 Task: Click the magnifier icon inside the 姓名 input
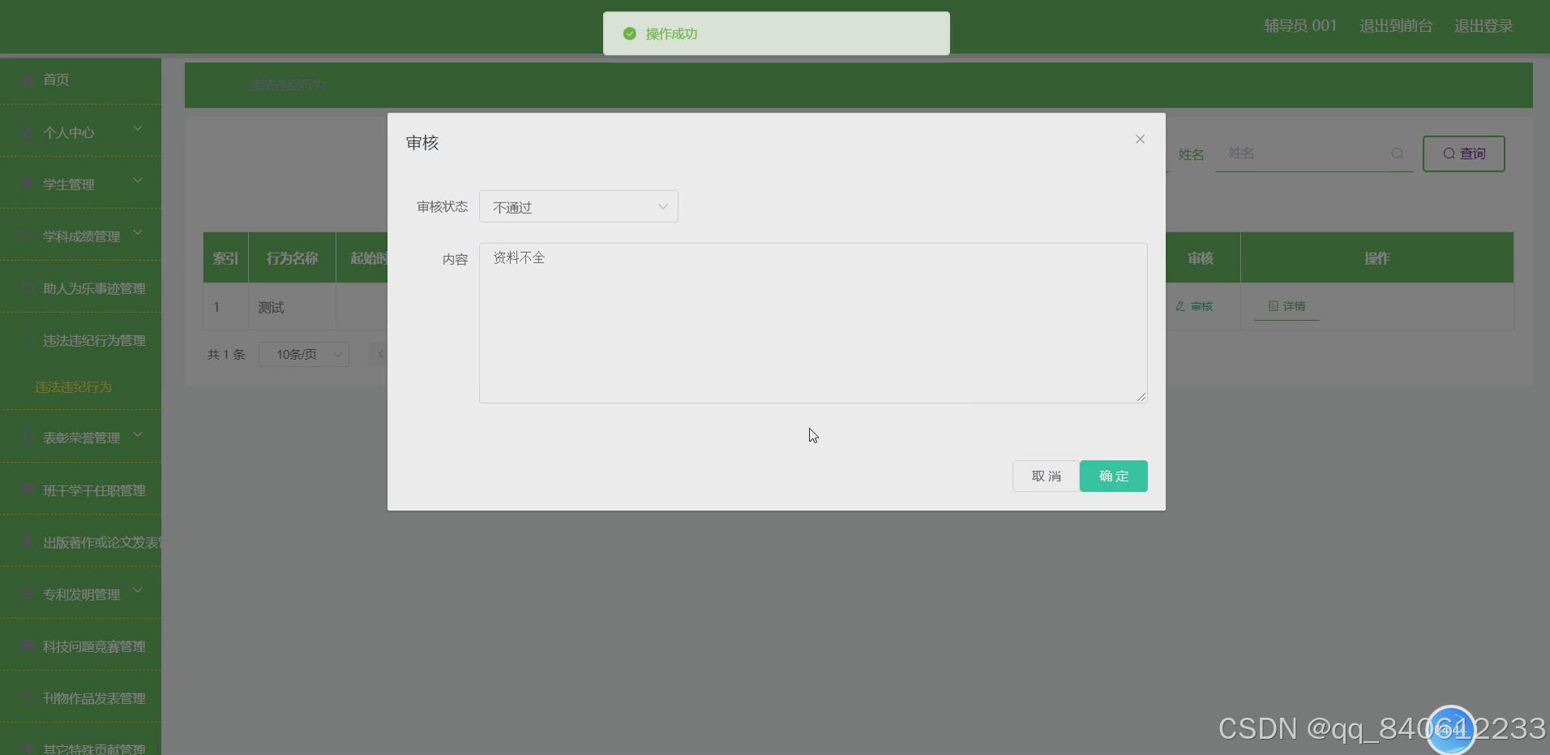click(1398, 154)
